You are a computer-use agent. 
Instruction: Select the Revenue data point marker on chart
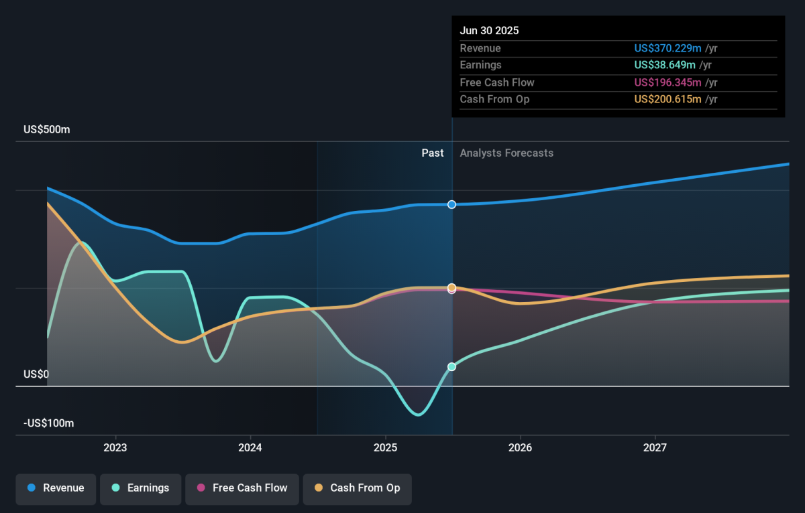click(452, 204)
